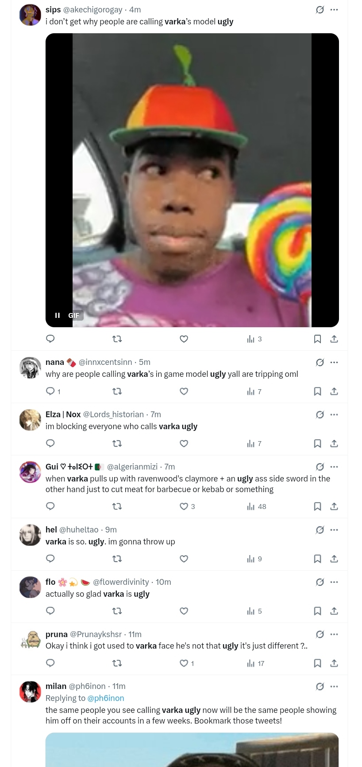This screenshot has height=767, width=362.
Task: Open hel's profile avatar
Action: click(30, 535)
